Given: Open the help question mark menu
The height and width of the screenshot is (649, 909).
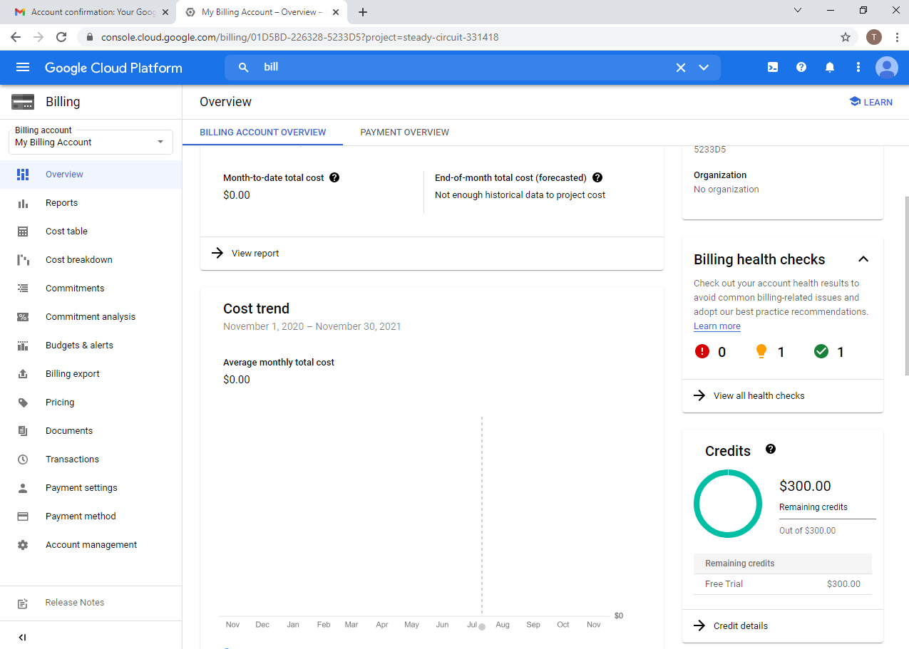Looking at the screenshot, I should 801,68.
